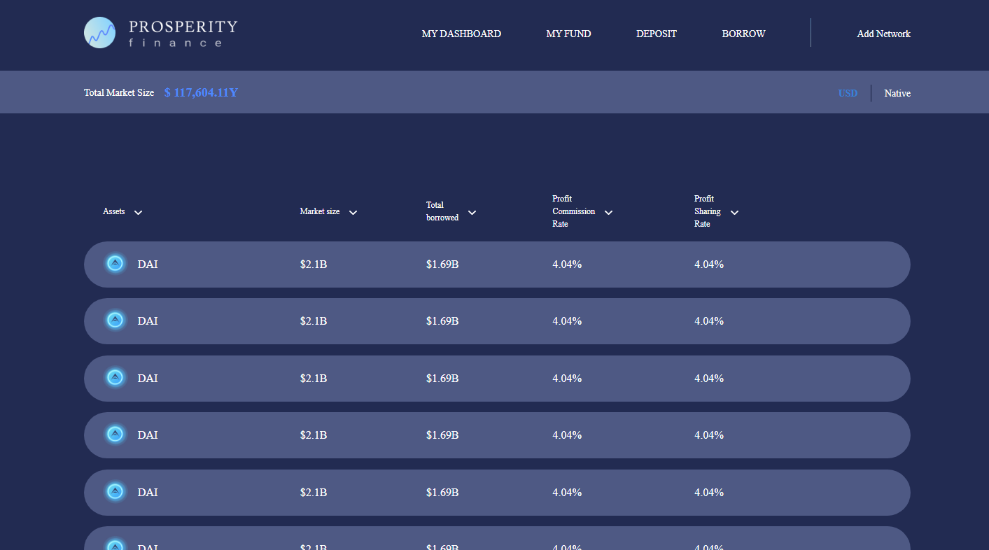989x550 pixels.
Task: Switch currency display to Native
Action: (897, 93)
